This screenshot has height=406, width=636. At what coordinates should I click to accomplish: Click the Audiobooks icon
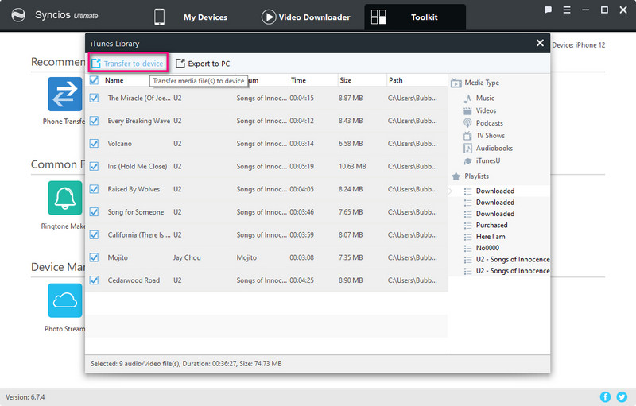coord(467,149)
